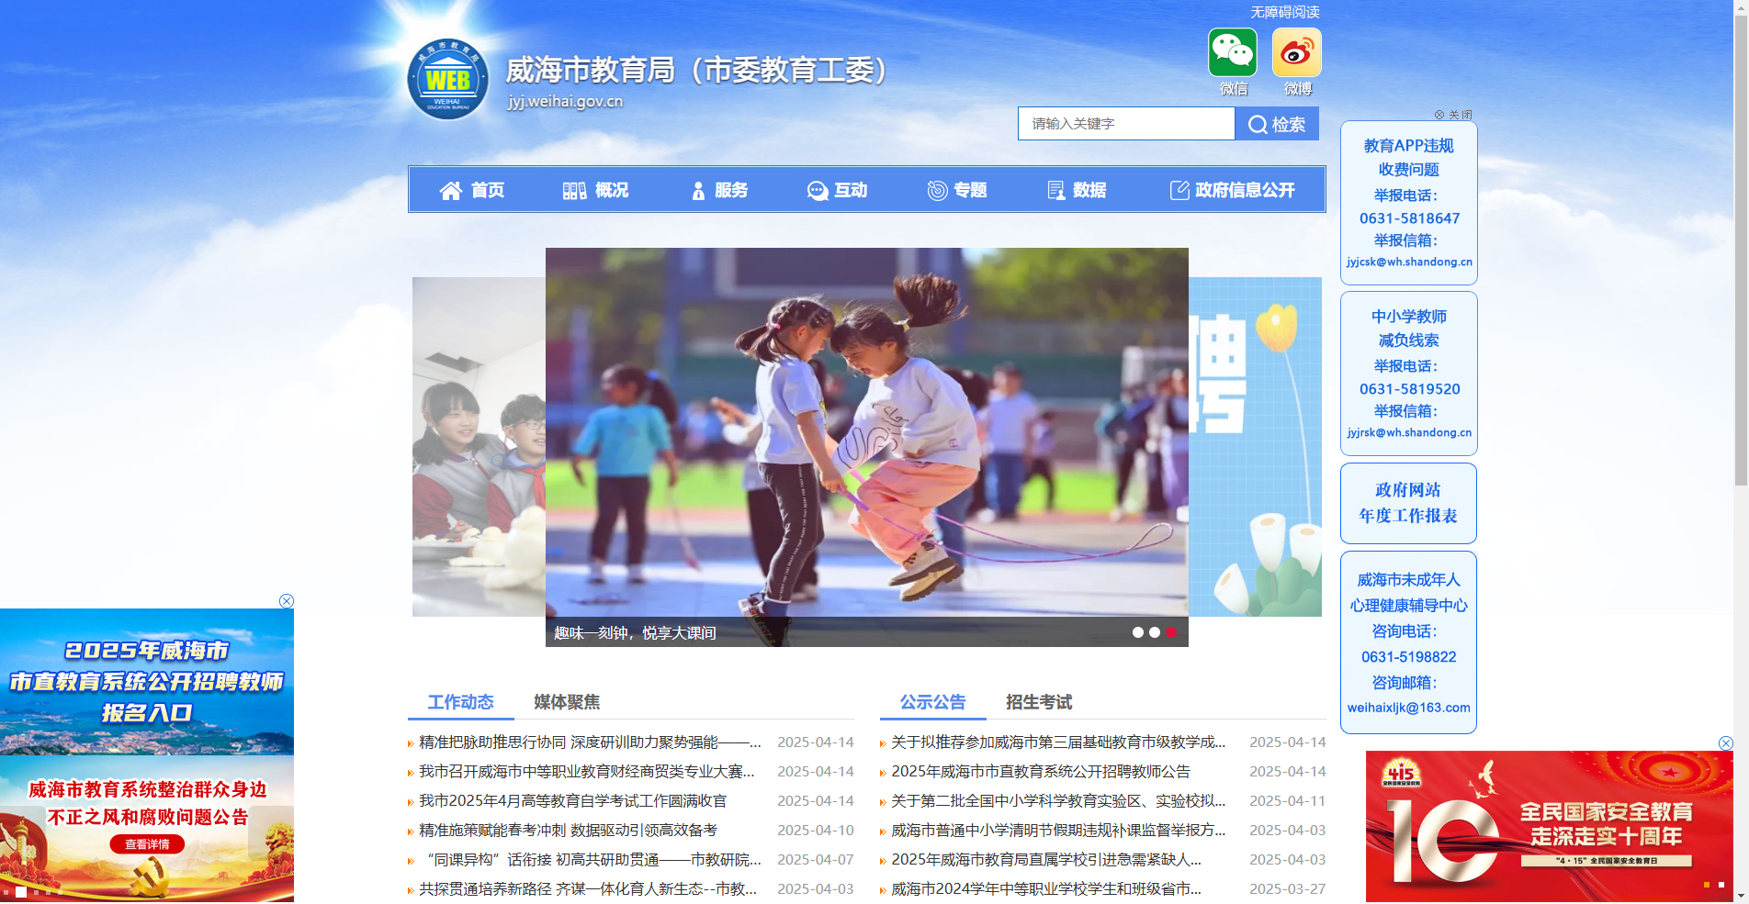The height and width of the screenshot is (904, 1749).
Task: Click the home icon beside 首页
Action: point(451,190)
